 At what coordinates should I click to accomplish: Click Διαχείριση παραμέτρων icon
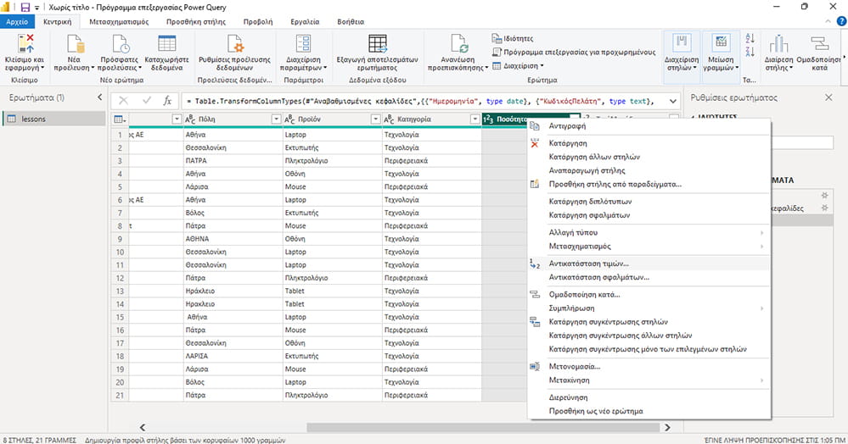[x=303, y=44]
